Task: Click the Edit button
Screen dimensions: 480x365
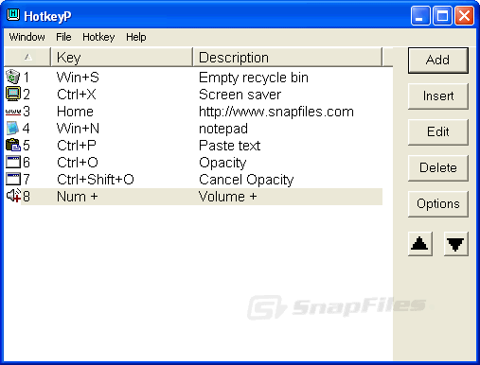Action: [438, 132]
